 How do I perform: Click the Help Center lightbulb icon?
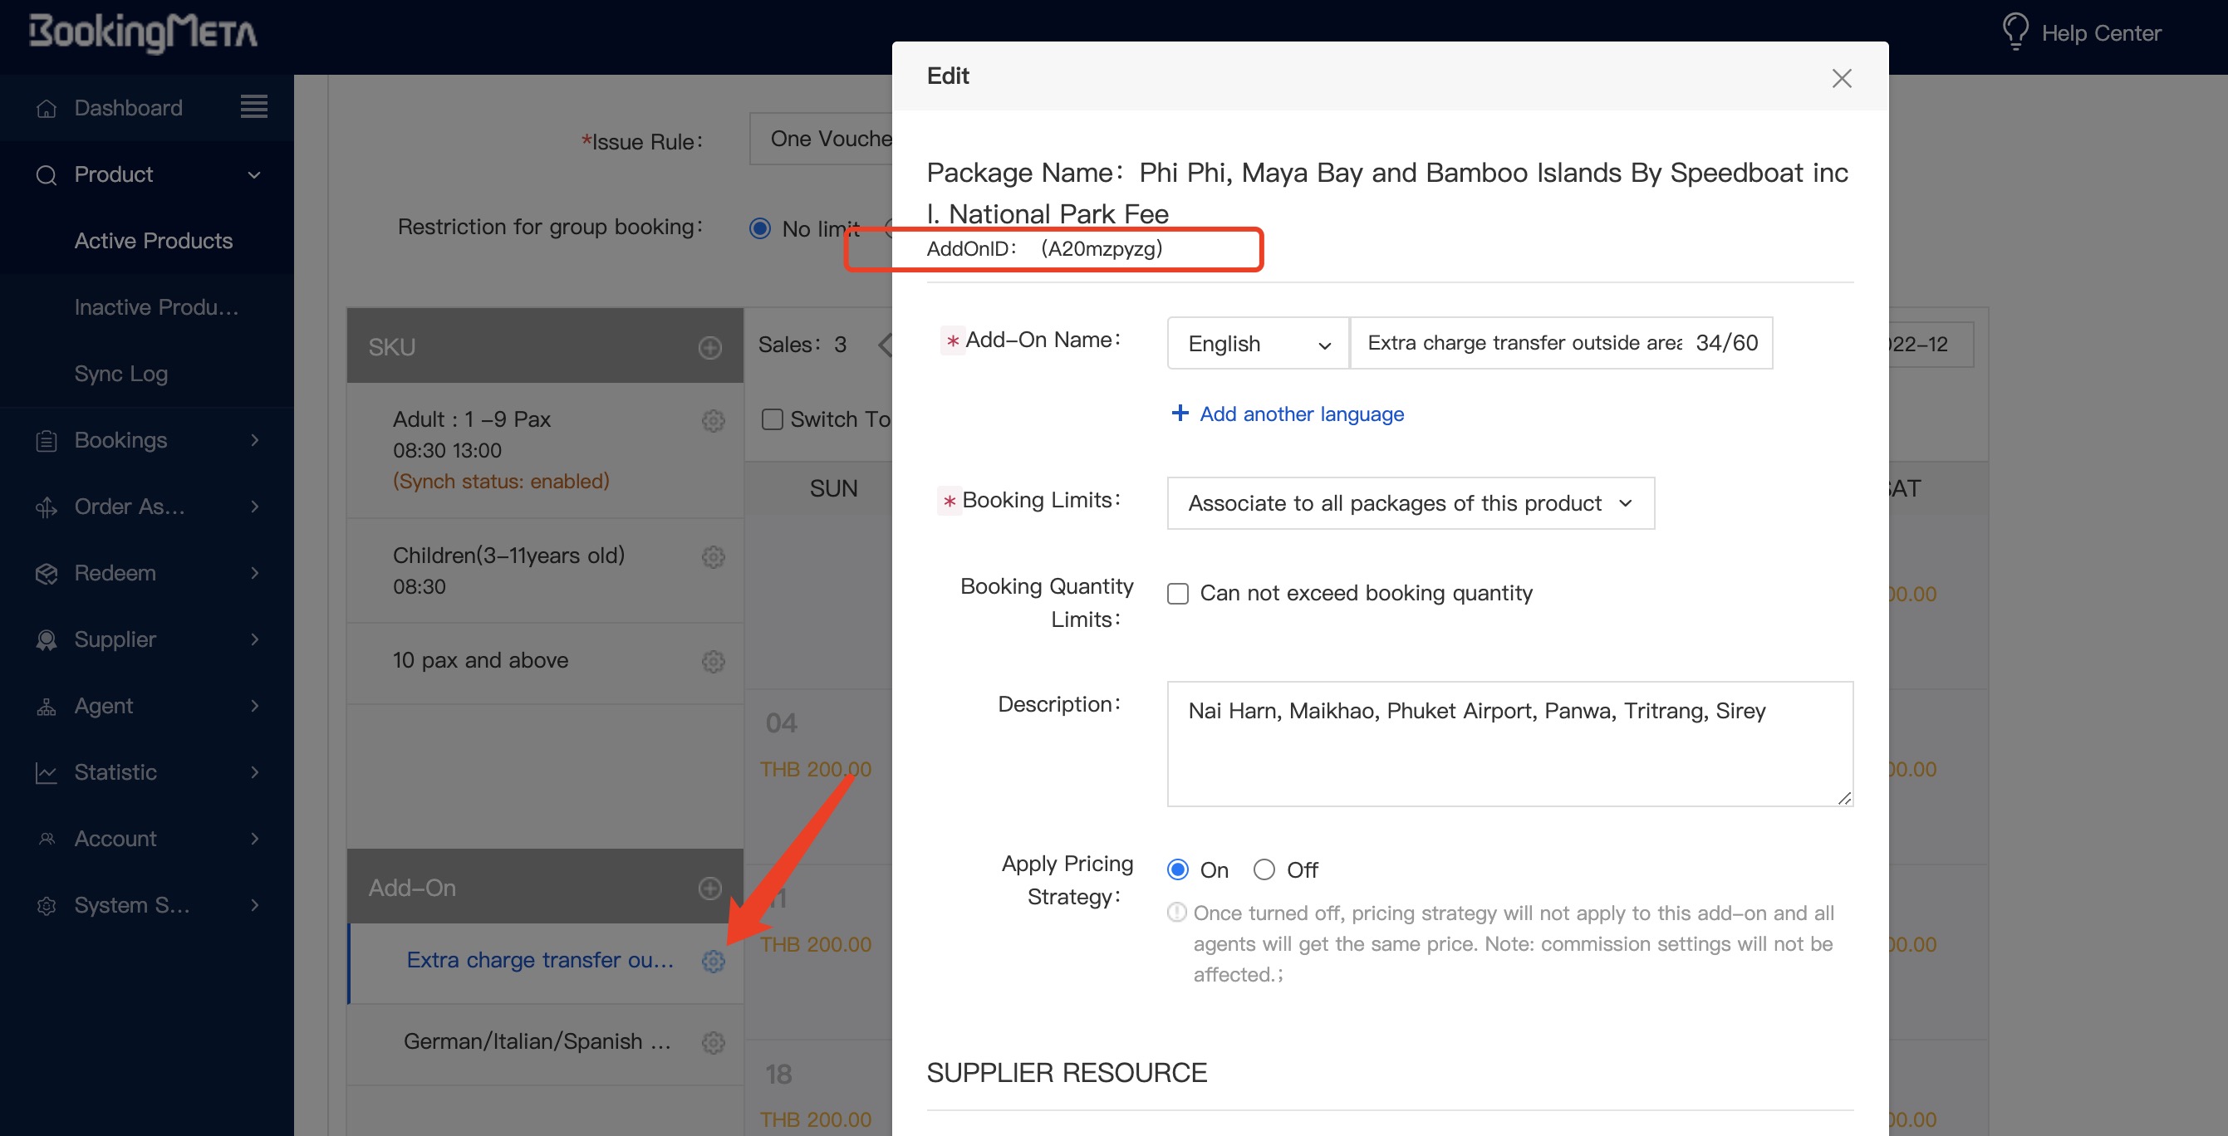(x=2015, y=32)
